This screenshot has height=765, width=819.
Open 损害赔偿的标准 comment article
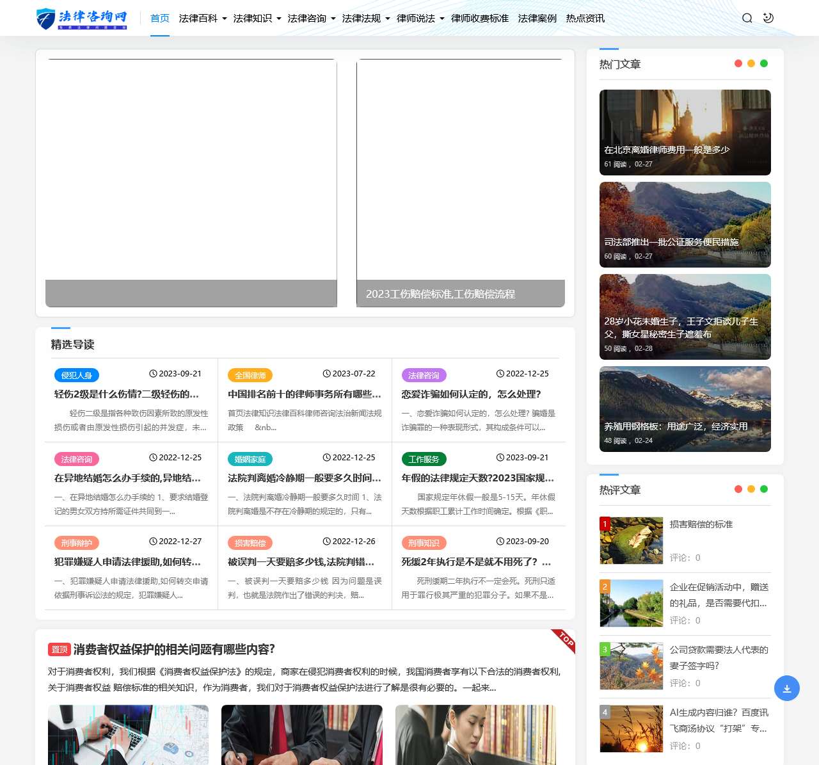[x=701, y=524]
